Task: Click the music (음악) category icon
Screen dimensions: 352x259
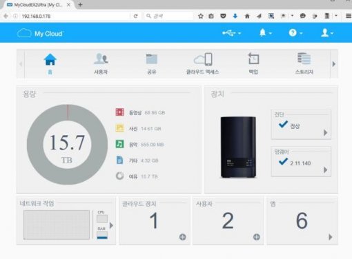Action: click(119, 144)
